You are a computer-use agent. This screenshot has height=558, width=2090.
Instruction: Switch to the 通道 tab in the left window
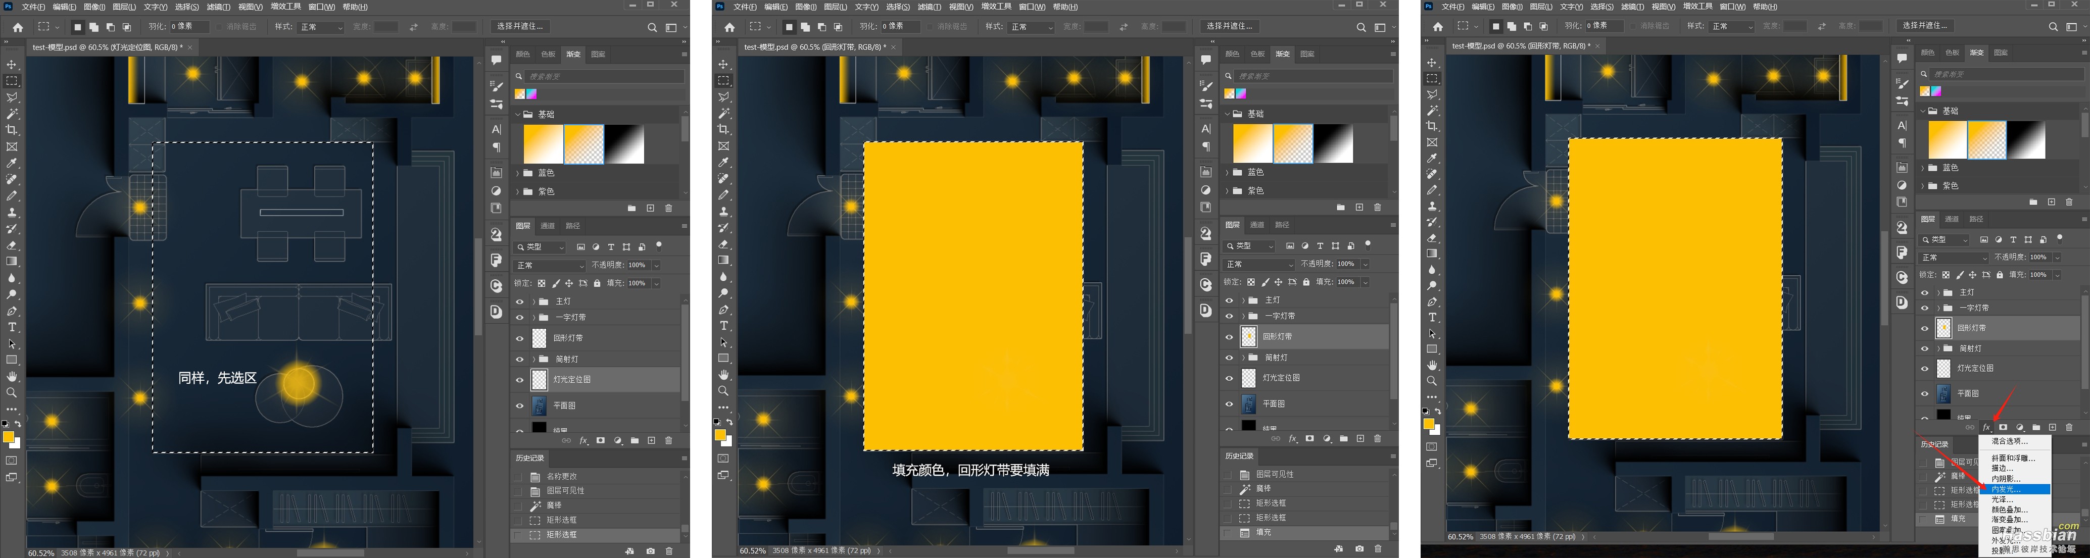click(548, 225)
